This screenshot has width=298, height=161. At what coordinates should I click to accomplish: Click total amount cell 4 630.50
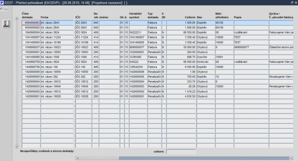click(181, 96)
